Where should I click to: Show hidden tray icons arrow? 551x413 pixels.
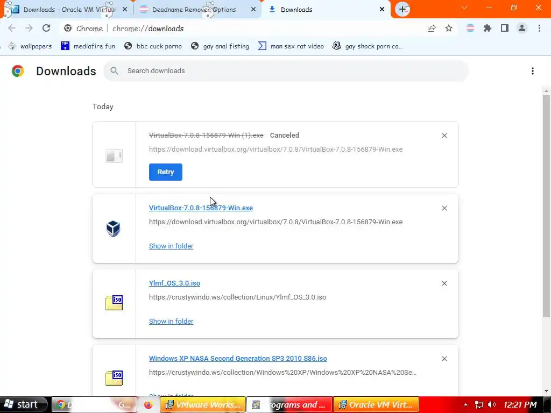(x=465, y=405)
